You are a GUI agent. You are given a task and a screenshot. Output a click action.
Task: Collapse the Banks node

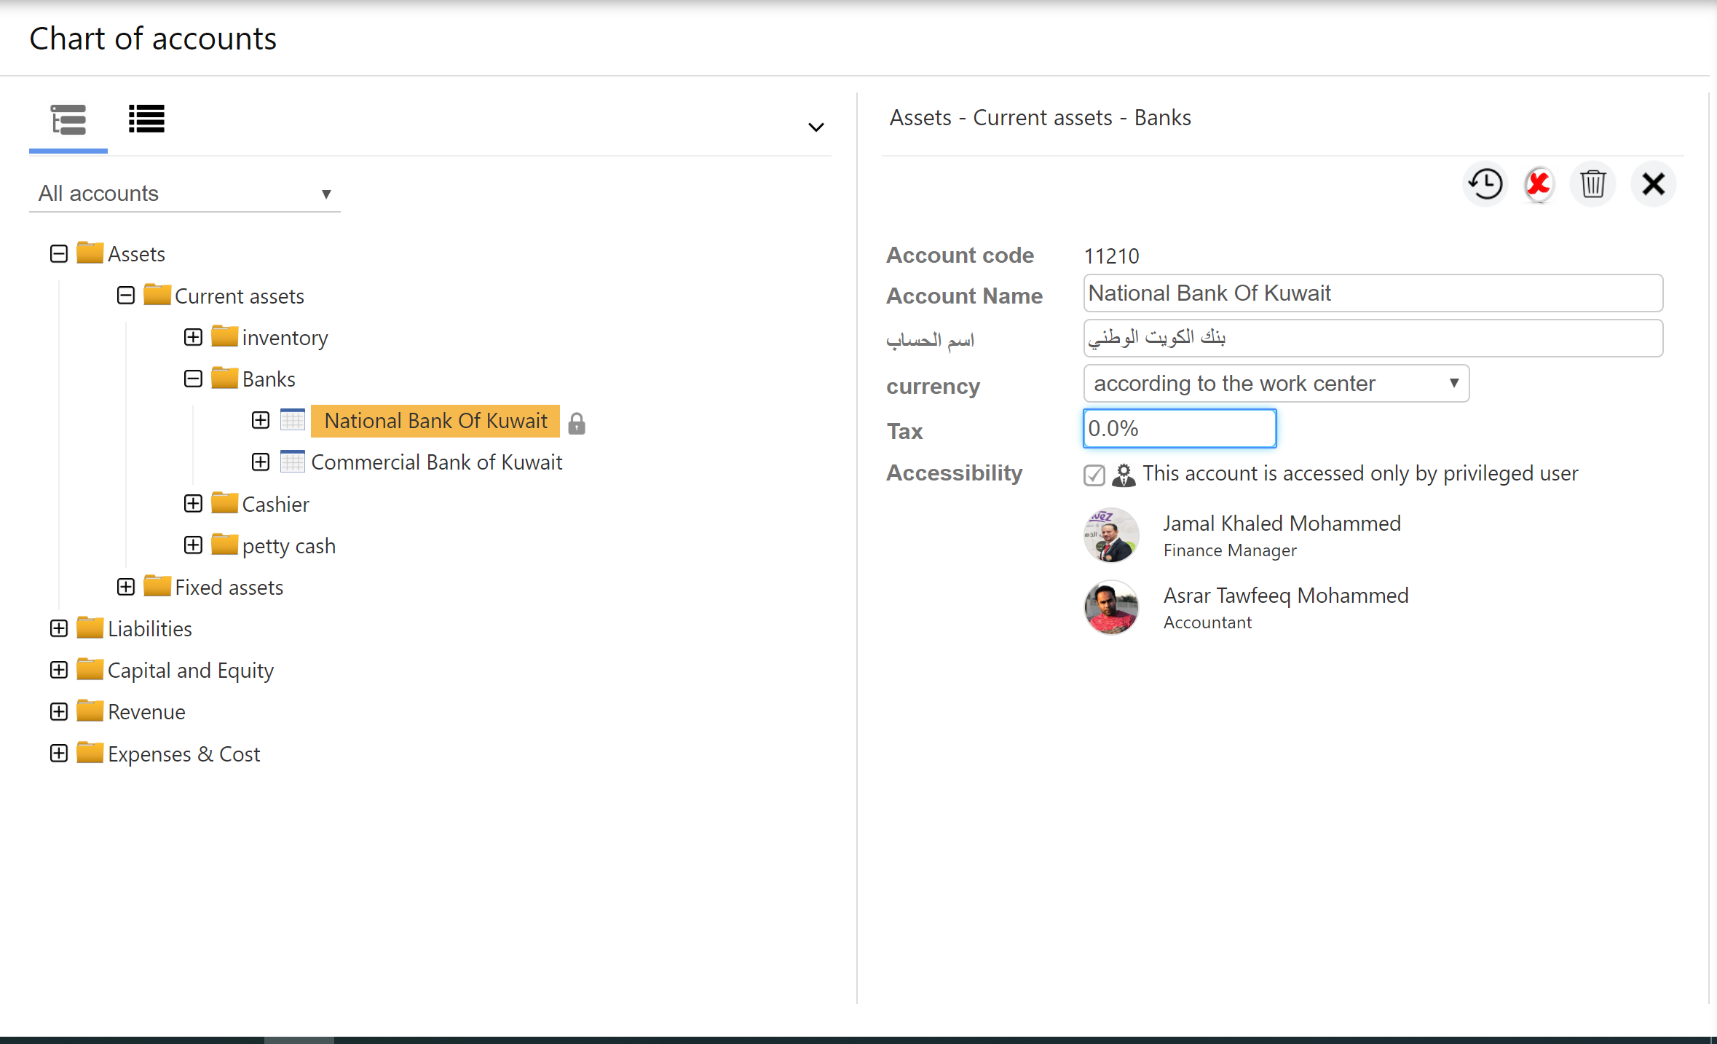193,379
